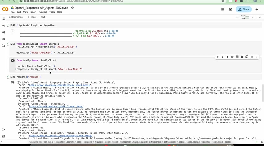The height and width of the screenshot is (146, 264).
Task: Stop the running tavily cell
Action: pyautogui.click(x=13, y=60)
